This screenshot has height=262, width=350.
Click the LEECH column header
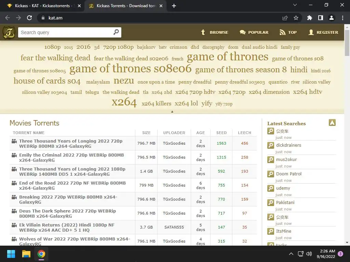[x=244, y=133]
